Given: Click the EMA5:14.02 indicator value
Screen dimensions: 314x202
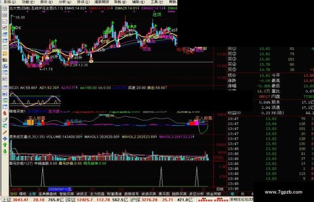Looking at the screenshot, I should [x=74, y=8].
